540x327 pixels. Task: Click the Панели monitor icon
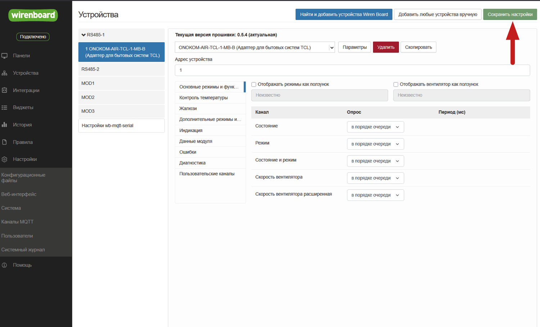(x=4, y=56)
